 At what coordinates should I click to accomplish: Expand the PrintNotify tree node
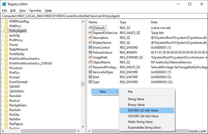click(x=2, y=54)
